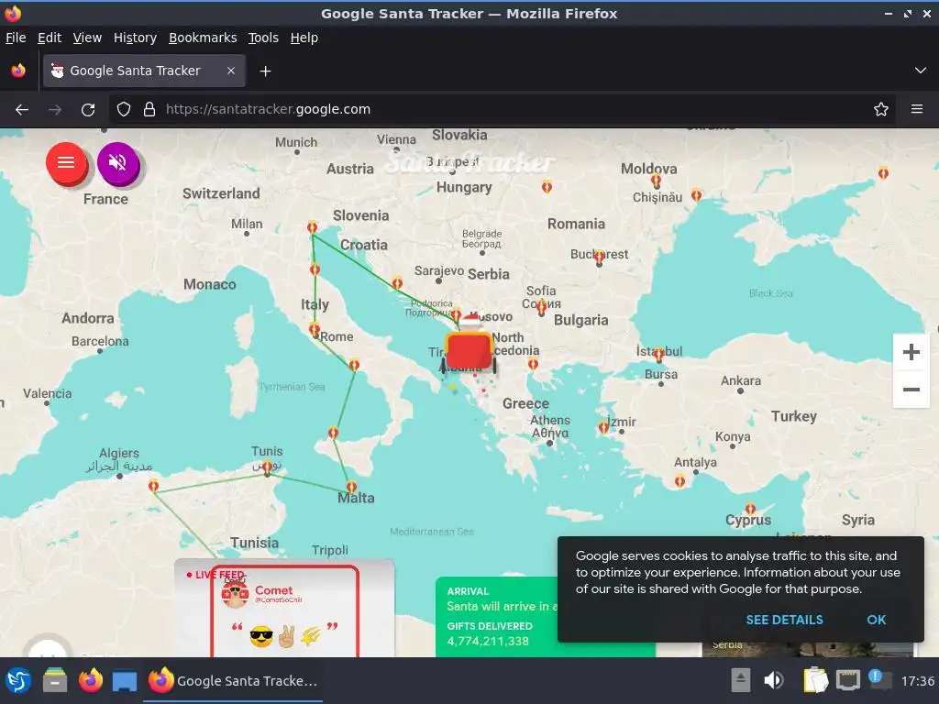
Task: Open Firefox application hamburger menu
Action: coord(917,110)
